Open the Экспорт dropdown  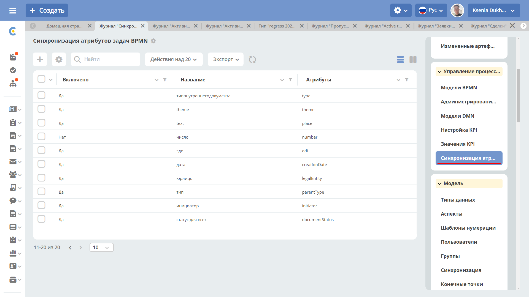pos(226,59)
